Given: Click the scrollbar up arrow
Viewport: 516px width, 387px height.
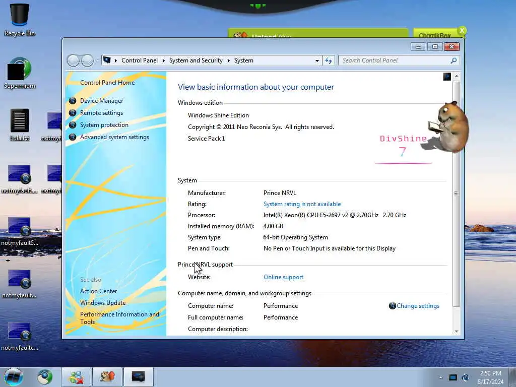Looking at the screenshot, I should [x=457, y=77].
